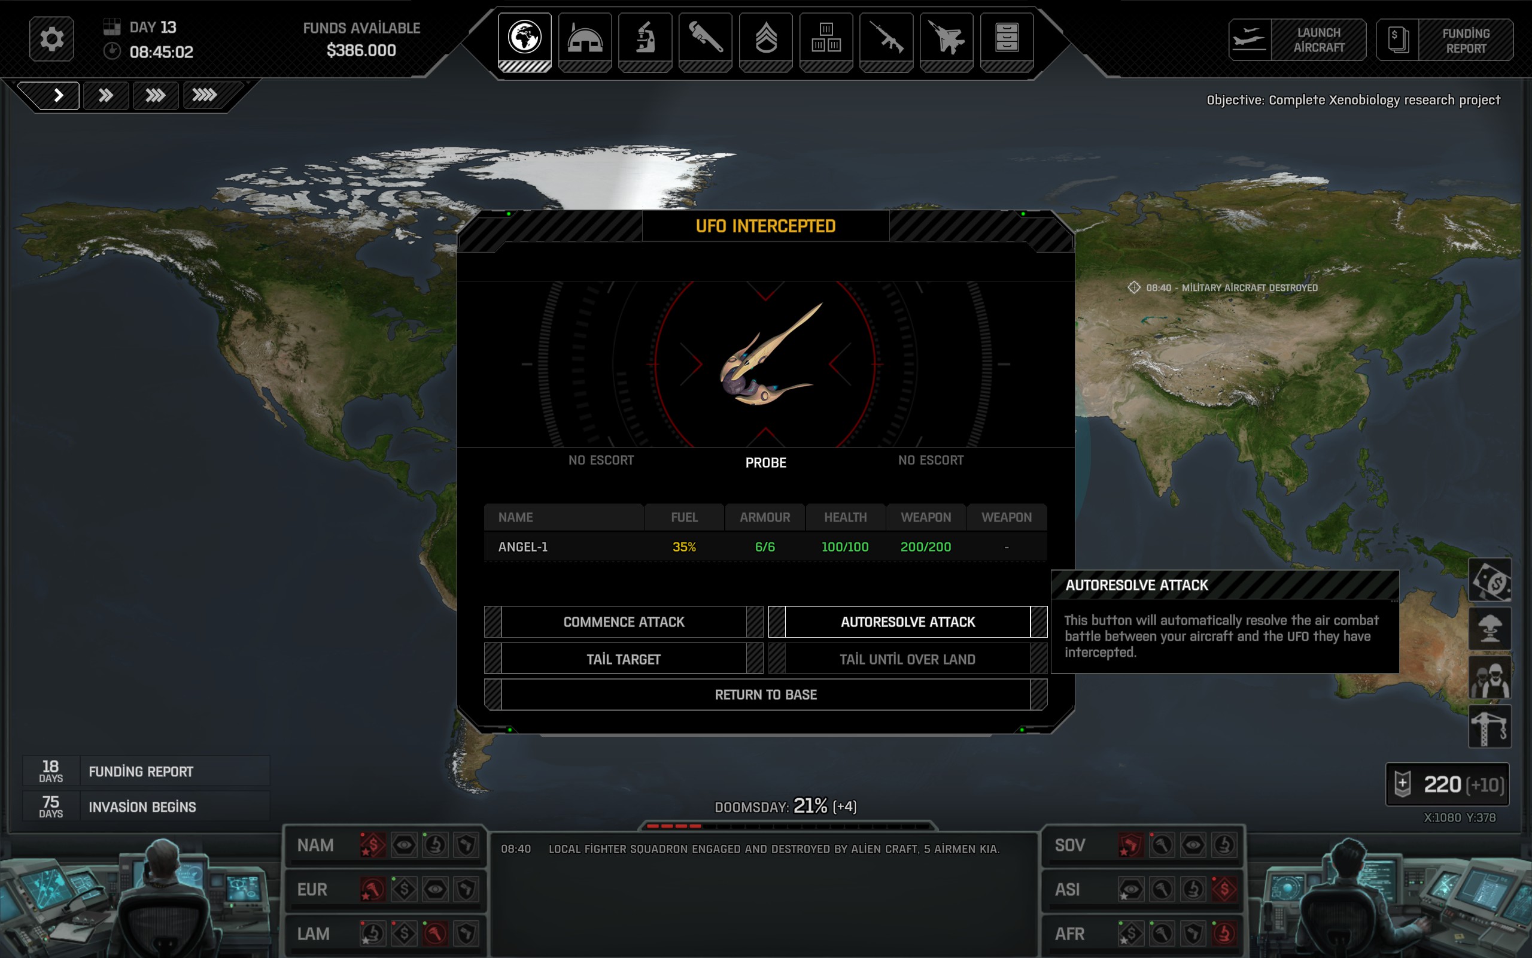Click Commence Attack button

pos(624,622)
